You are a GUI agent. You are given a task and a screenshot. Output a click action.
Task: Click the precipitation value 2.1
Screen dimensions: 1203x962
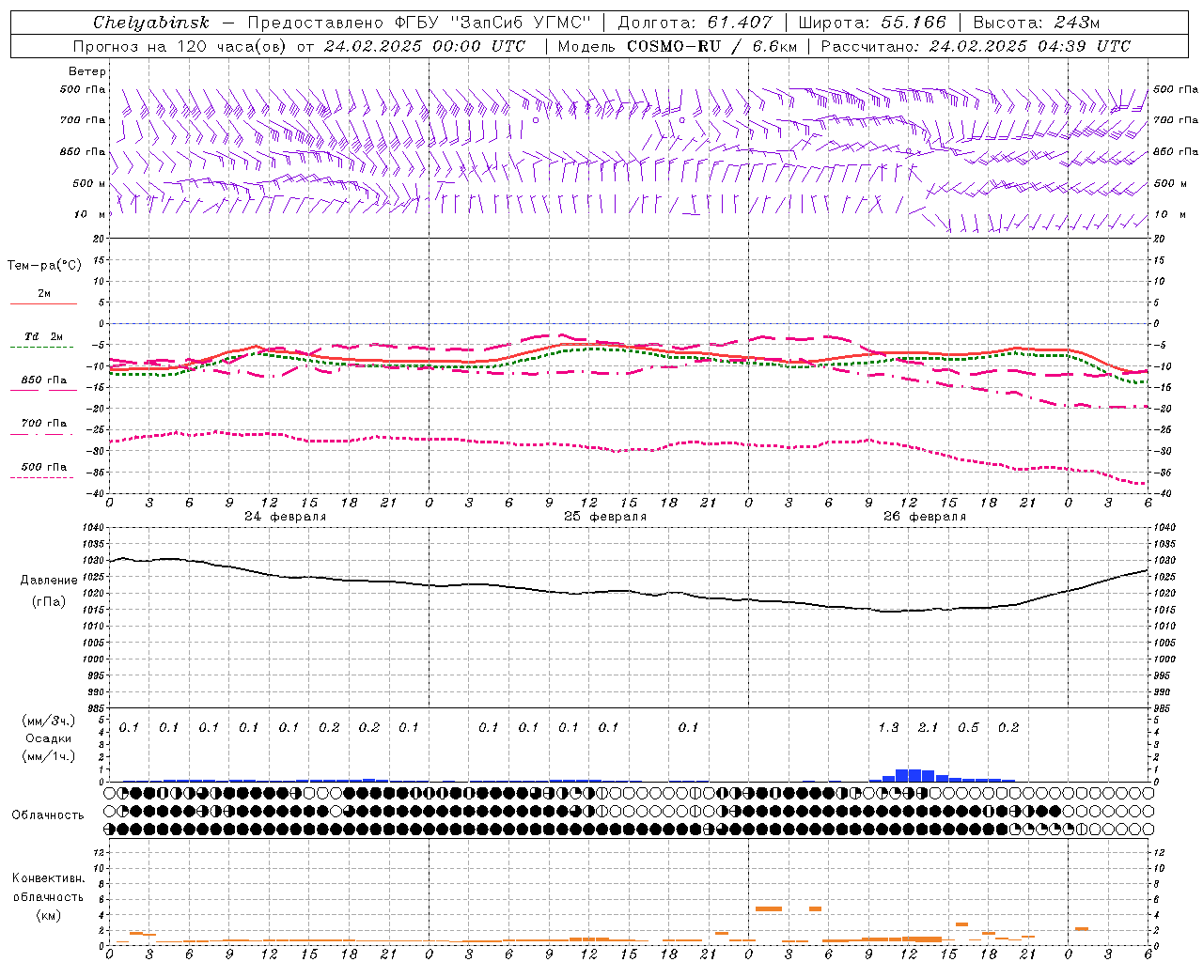click(929, 728)
